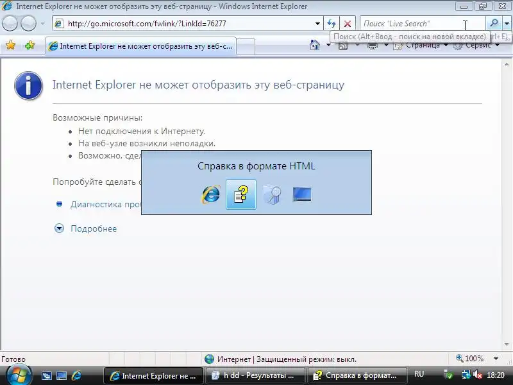513x385 pixels.
Task: Expand the Home button dropdown arrow
Action: click(328, 45)
